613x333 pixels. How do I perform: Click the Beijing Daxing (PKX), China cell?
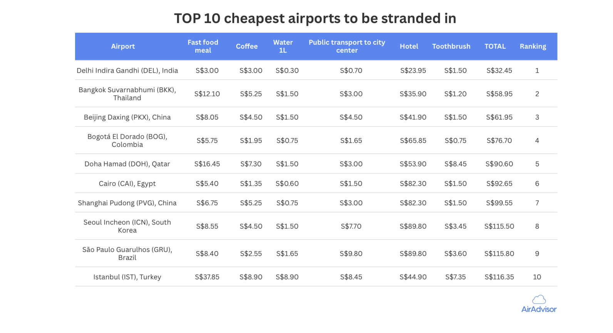[x=127, y=117]
